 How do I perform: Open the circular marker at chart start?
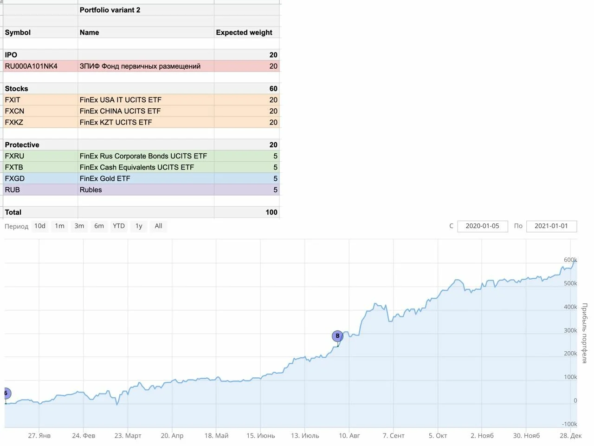pyautogui.click(x=6, y=394)
